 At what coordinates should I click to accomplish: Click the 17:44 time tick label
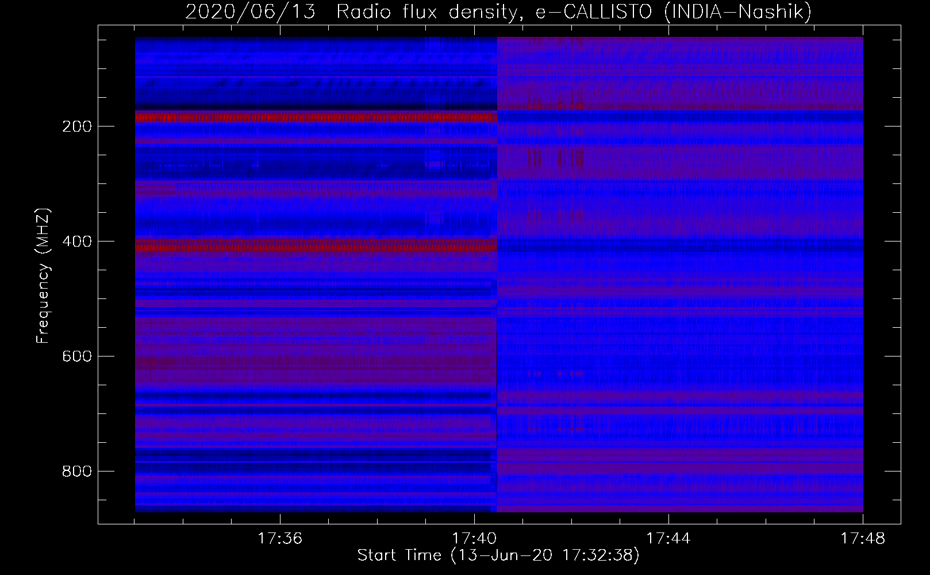tap(668, 539)
